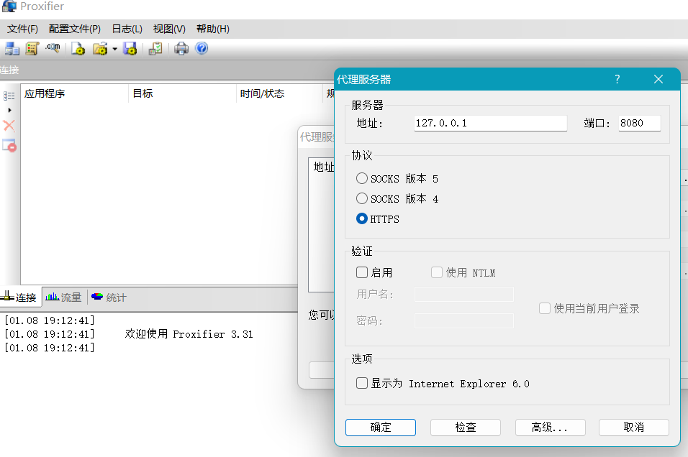
Task: Toggle 使用当前用户登录 checkbox
Action: (x=545, y=308)
